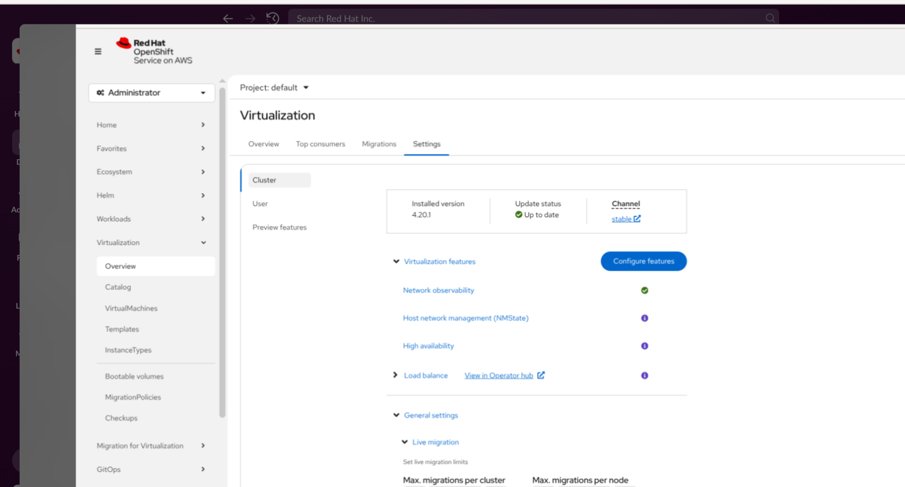905x487 pixels.
Task: Open the High availability link
Action: coord(428,346)
